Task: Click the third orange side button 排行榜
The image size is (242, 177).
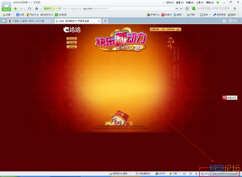Action: (72, 47)
